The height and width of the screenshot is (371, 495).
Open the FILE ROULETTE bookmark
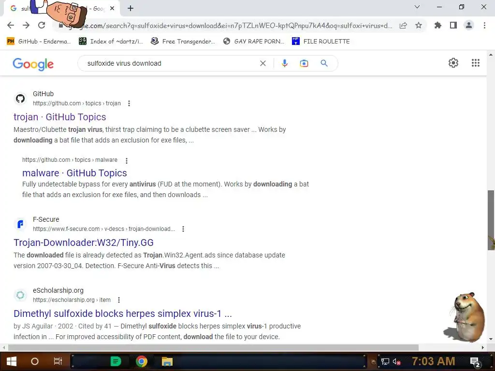click(321, 42)
